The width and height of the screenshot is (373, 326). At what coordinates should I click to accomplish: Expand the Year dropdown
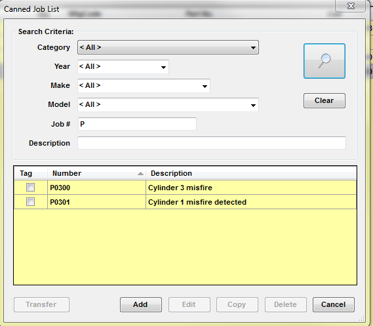123,67
